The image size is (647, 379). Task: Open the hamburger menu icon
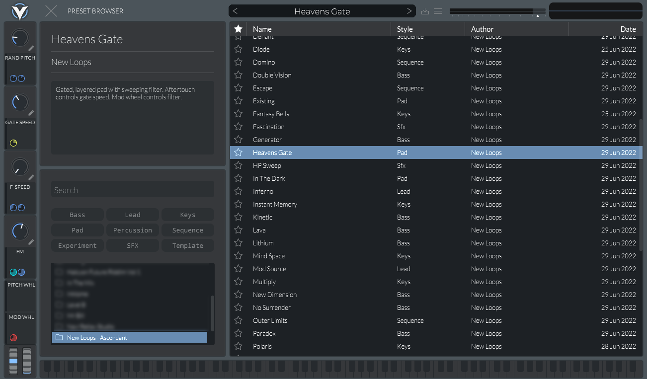pyautogui.click(x=438, y=11)
